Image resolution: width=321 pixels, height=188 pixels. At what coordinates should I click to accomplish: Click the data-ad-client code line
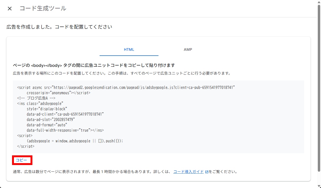[x=65, y=114]
